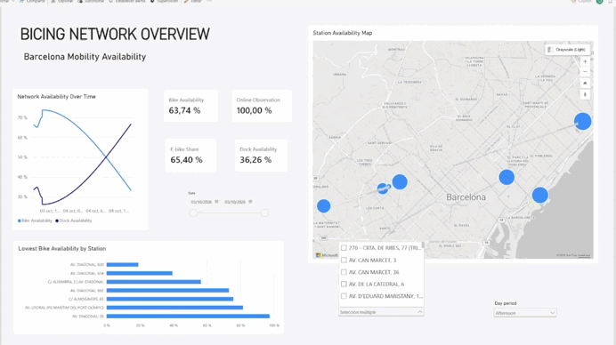Click the Barcelona city label on the map
616x345 pixels.
[466, 197]
